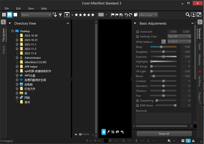Expand the Administrator folder node
This screenshot has height=144, width=204.
[17, 58]
